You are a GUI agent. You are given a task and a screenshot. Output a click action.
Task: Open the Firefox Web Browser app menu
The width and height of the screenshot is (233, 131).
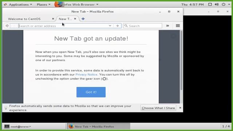[x=77, y=4]
